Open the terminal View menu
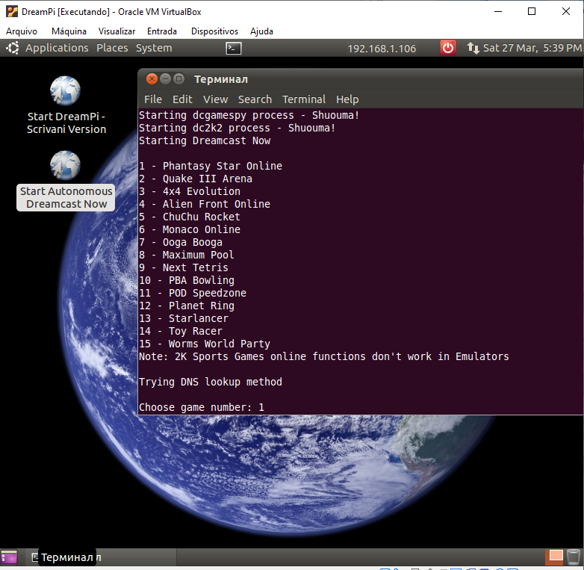Image resolution: width=584 pixels, height=570 pixels. point(215,99)
